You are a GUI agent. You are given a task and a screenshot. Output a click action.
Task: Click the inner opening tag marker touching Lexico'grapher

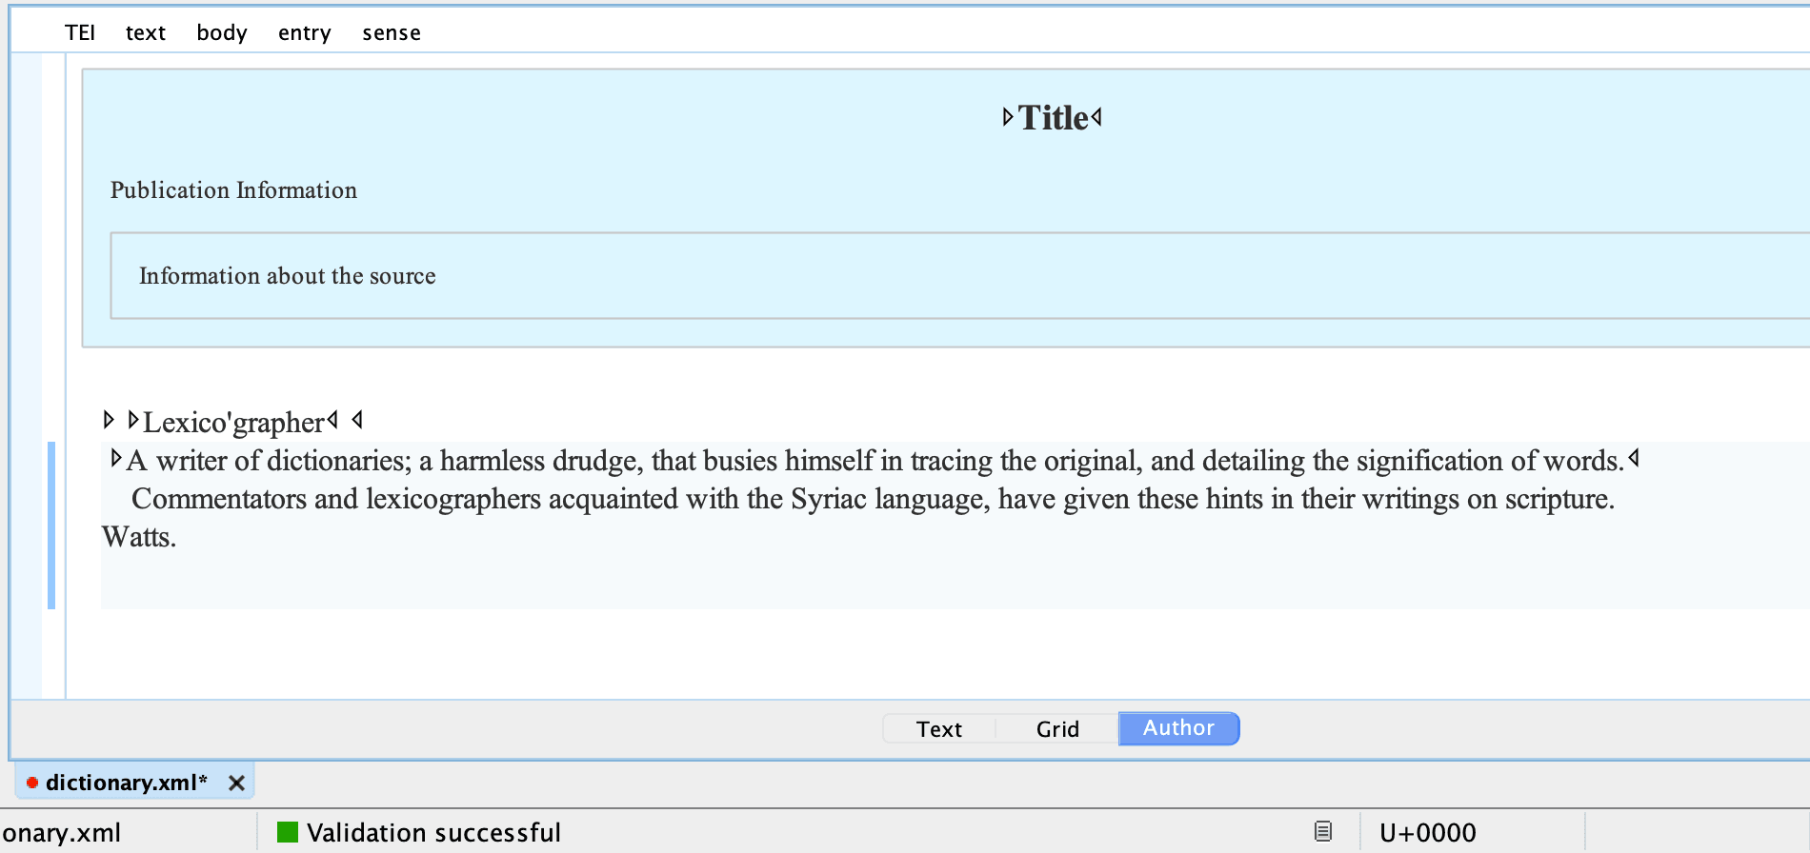point(133,420)
